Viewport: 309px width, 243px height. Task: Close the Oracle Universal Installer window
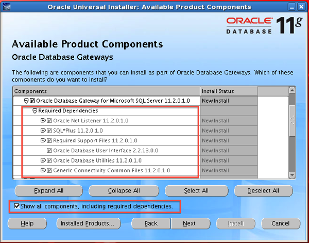click(301, 7)
